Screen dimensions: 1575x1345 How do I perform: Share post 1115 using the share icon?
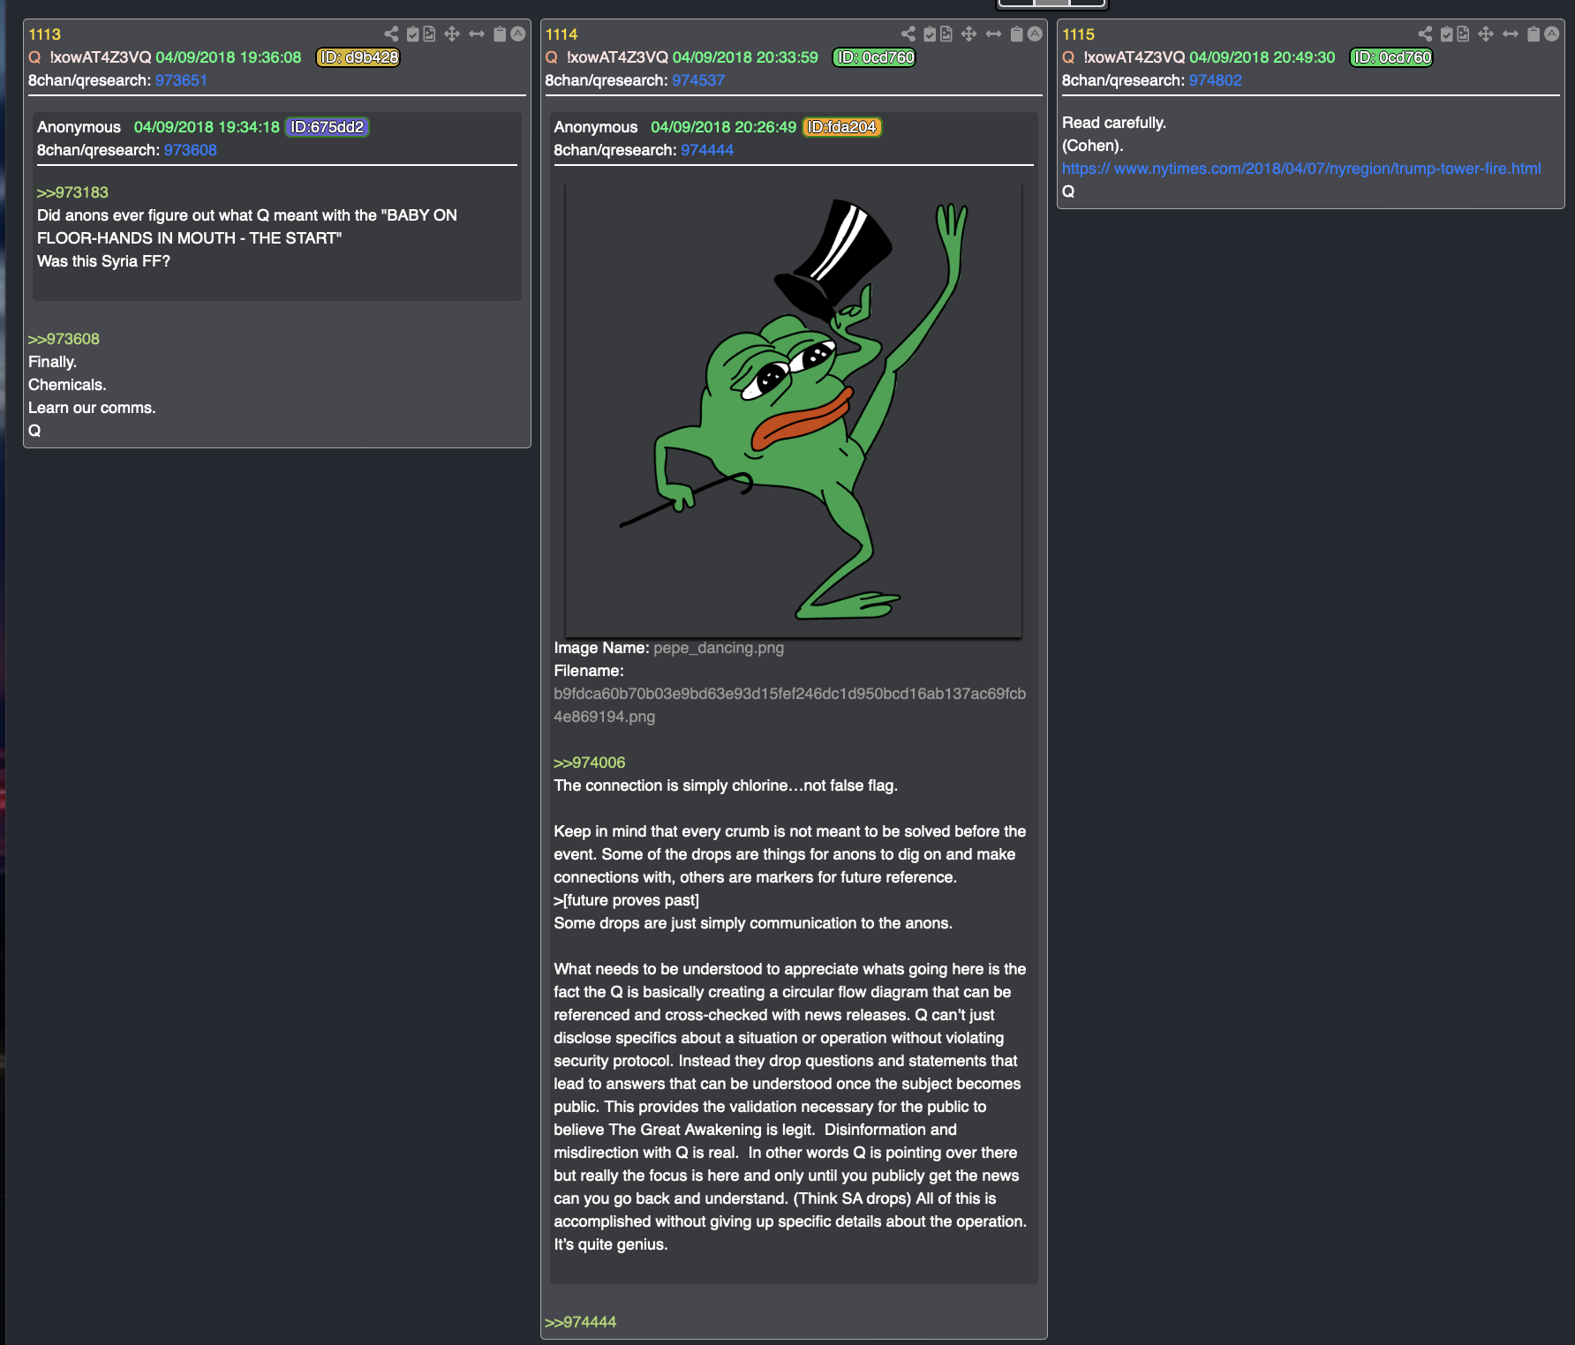pos(1425,34)
